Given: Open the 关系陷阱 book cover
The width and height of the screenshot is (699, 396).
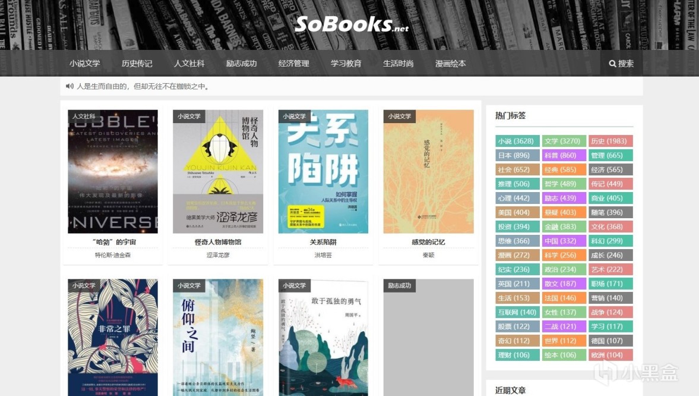Looking at the screenshot, I should pyautogui.click(x=323, y=171).
